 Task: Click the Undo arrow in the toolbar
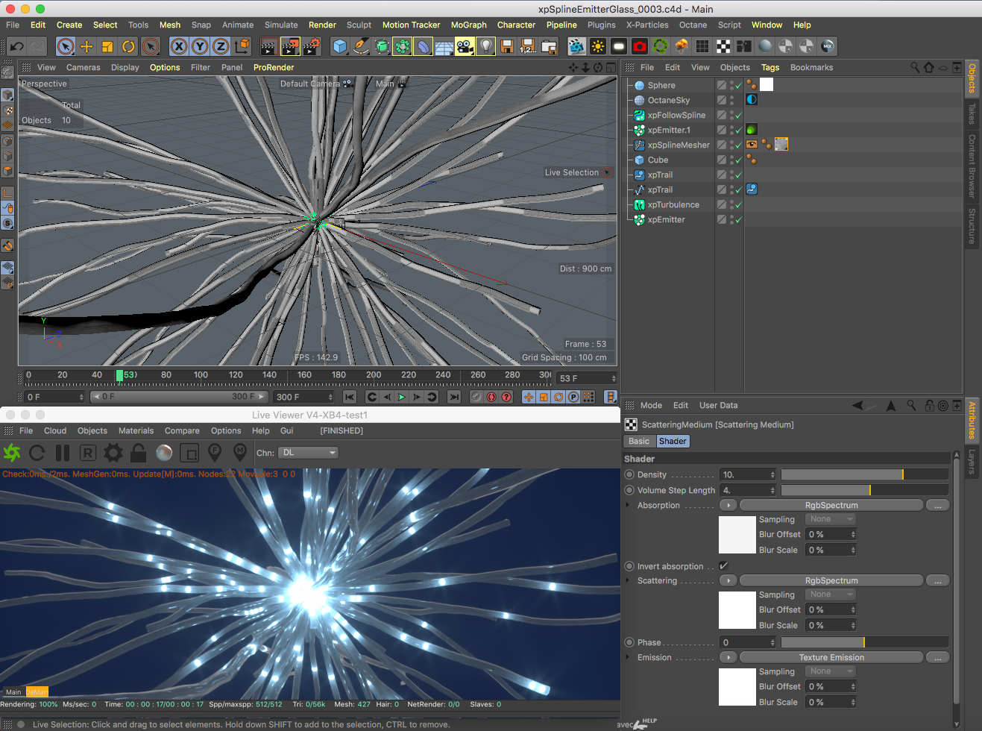16,46
